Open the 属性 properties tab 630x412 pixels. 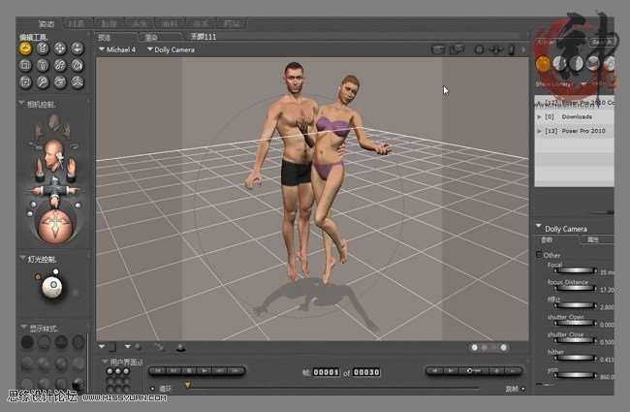tap(593, 240)
